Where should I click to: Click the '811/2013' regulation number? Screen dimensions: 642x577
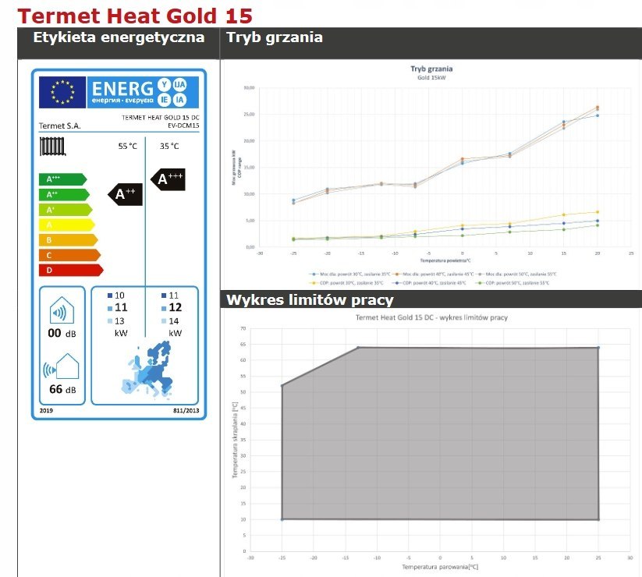(186, 410)
